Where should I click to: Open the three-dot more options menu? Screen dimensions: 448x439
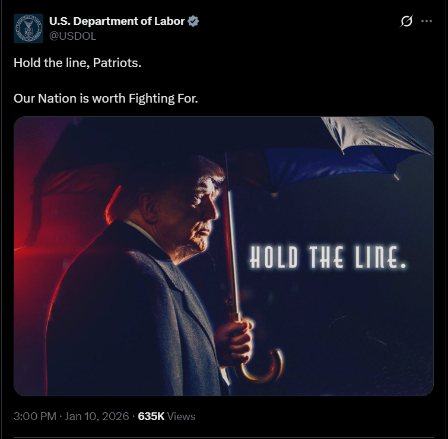(x=427, y=21)
